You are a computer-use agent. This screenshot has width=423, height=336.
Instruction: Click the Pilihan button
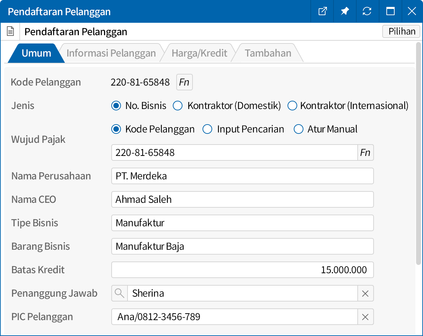click(x=401, y=31)
